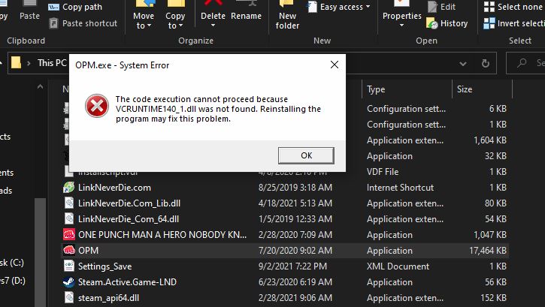Click This PC in the address bar

coord(52,63)
